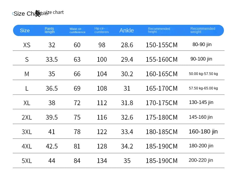This screenshot has width=234, height=176.
Task: Click the 50.00 kg-57.50 kg weight cell
Action: tap(203, 74)
